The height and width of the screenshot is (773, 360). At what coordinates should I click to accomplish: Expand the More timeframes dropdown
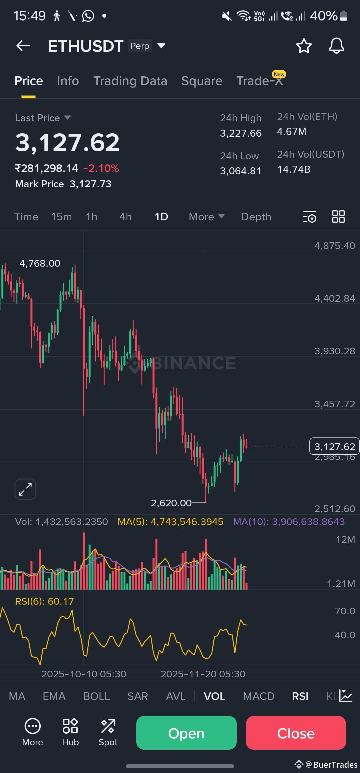[x=207, y=217]
